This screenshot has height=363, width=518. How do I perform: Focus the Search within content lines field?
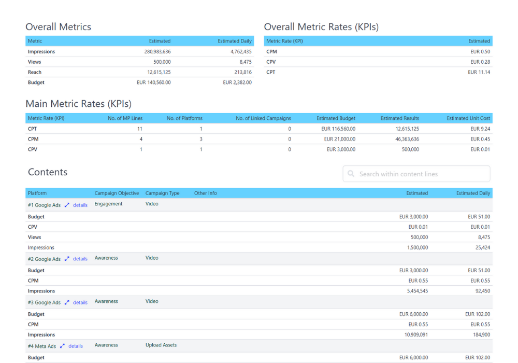coord(416,174)
